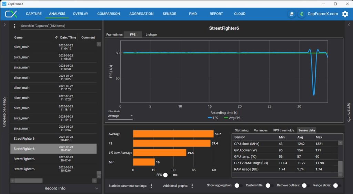This screenshot has width=353, height=194.
Task: Enable Show aggregation toggle
Action: coord(238,185)
